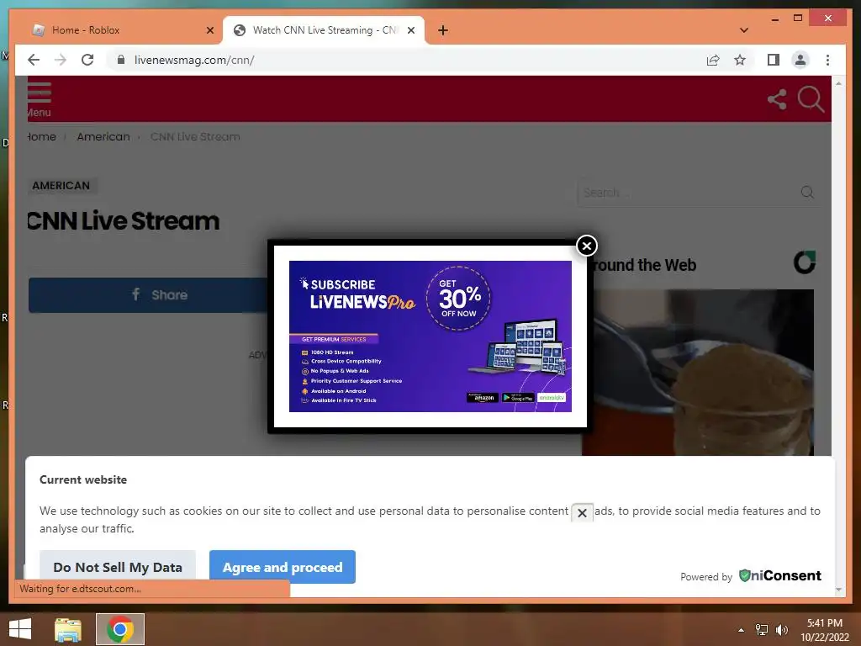861x646 pixels.
Task: Click the browser forward arrow
Action: pos(61,60)
